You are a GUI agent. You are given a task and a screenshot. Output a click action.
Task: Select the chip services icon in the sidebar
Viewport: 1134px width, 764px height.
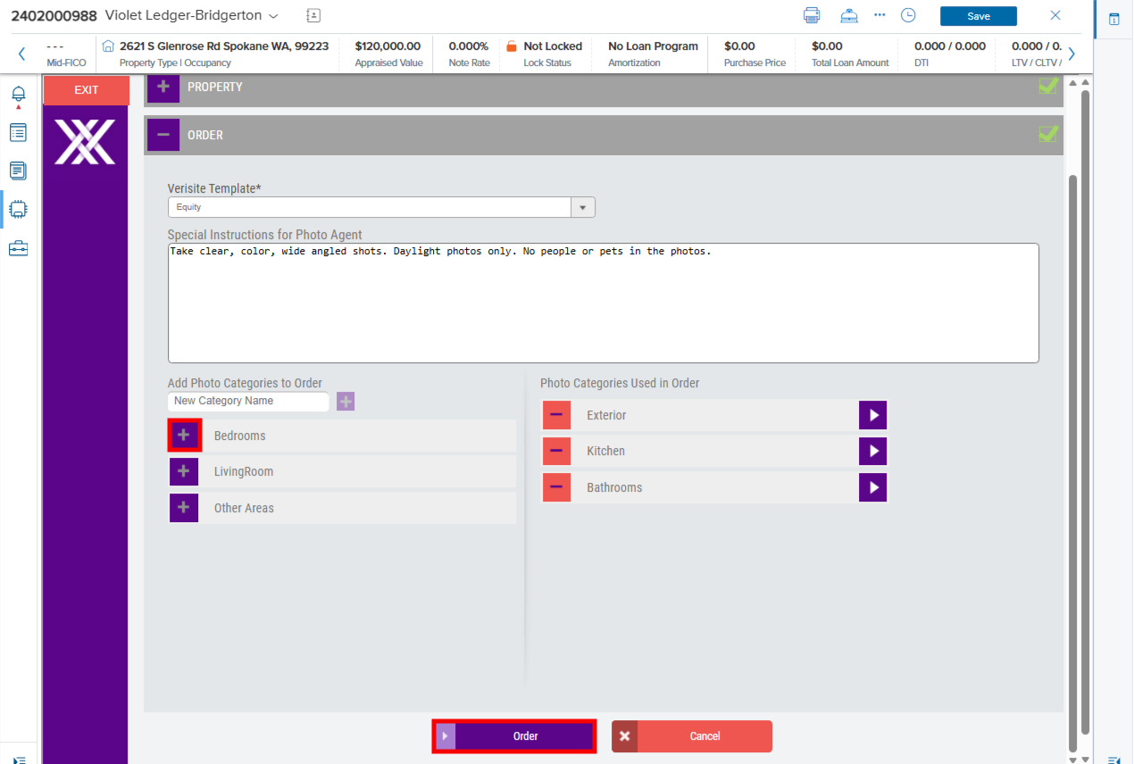(18, 210)
